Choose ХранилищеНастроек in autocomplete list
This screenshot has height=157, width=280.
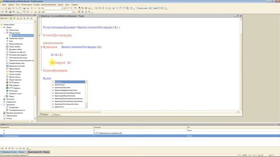point(62,88)
